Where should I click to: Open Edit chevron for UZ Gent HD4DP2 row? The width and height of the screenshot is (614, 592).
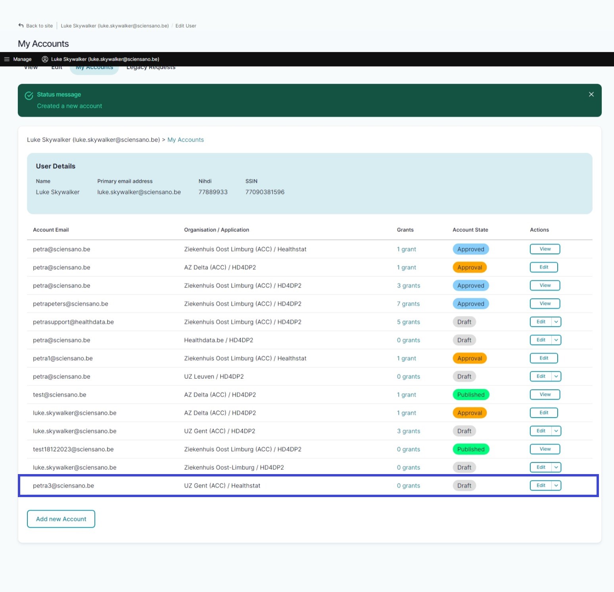[x=556, y=431]
